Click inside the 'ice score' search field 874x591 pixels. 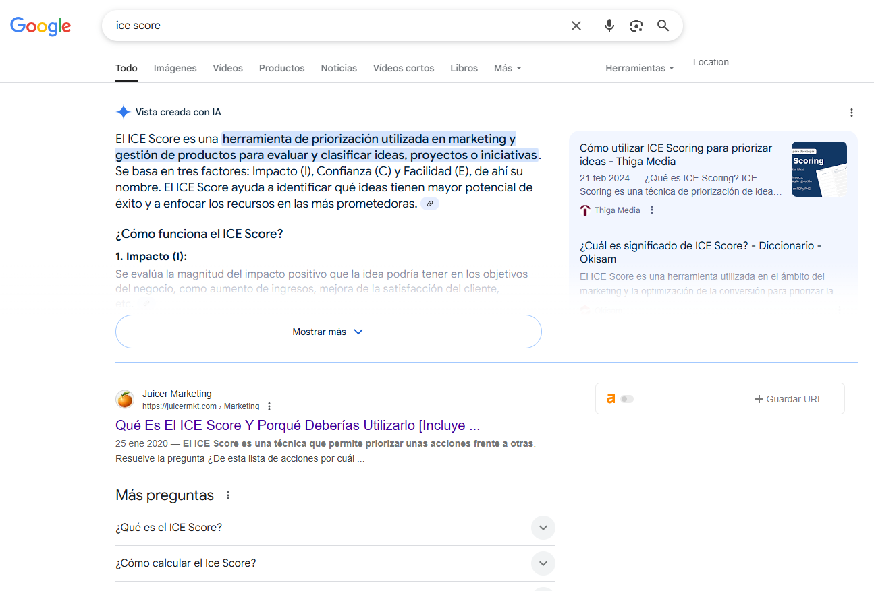[337, 26]
